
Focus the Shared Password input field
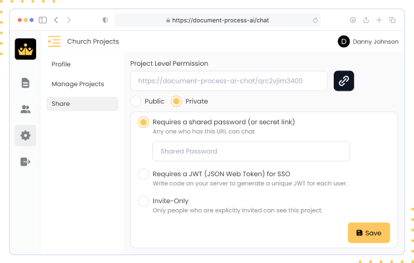pos(251,151)
